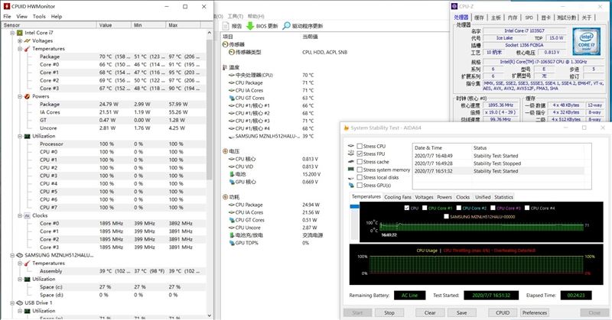612x320 pixels.
Task: Open the HWMonitor File menu
Action: (7, 16)
